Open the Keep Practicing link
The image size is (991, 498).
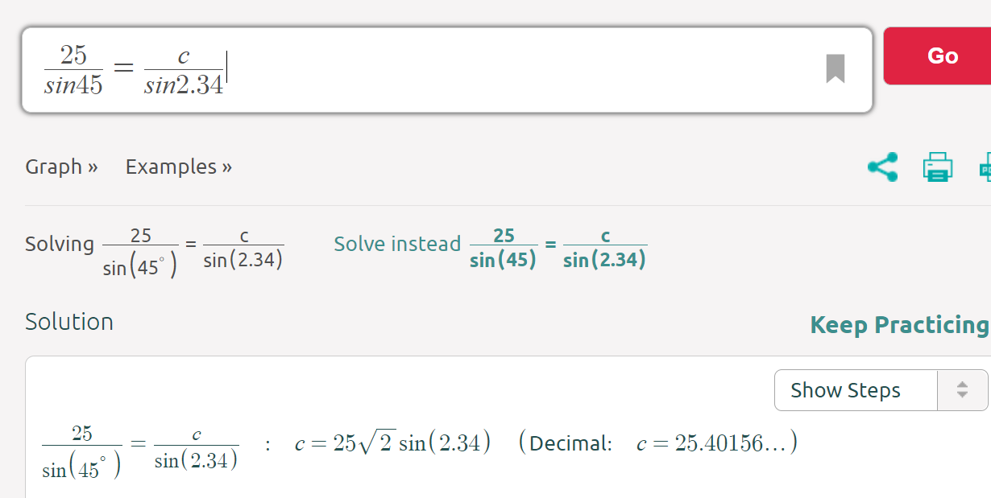pos(899,325)
